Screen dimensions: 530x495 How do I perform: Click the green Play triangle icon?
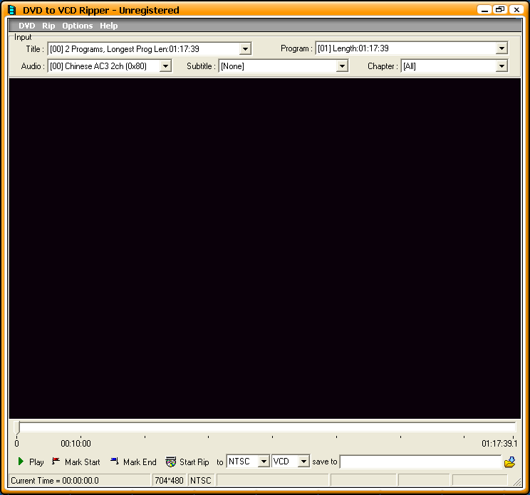pos(21,462)
